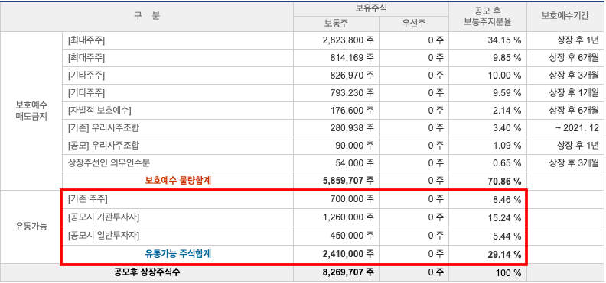Select the bold percentage '29.14 %'

tap(504, 254)
